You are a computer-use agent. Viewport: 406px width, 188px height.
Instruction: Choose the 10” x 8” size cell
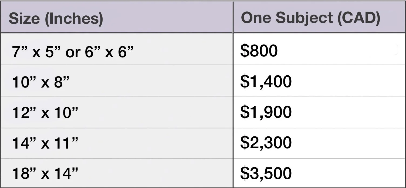(x=117, y=81)
